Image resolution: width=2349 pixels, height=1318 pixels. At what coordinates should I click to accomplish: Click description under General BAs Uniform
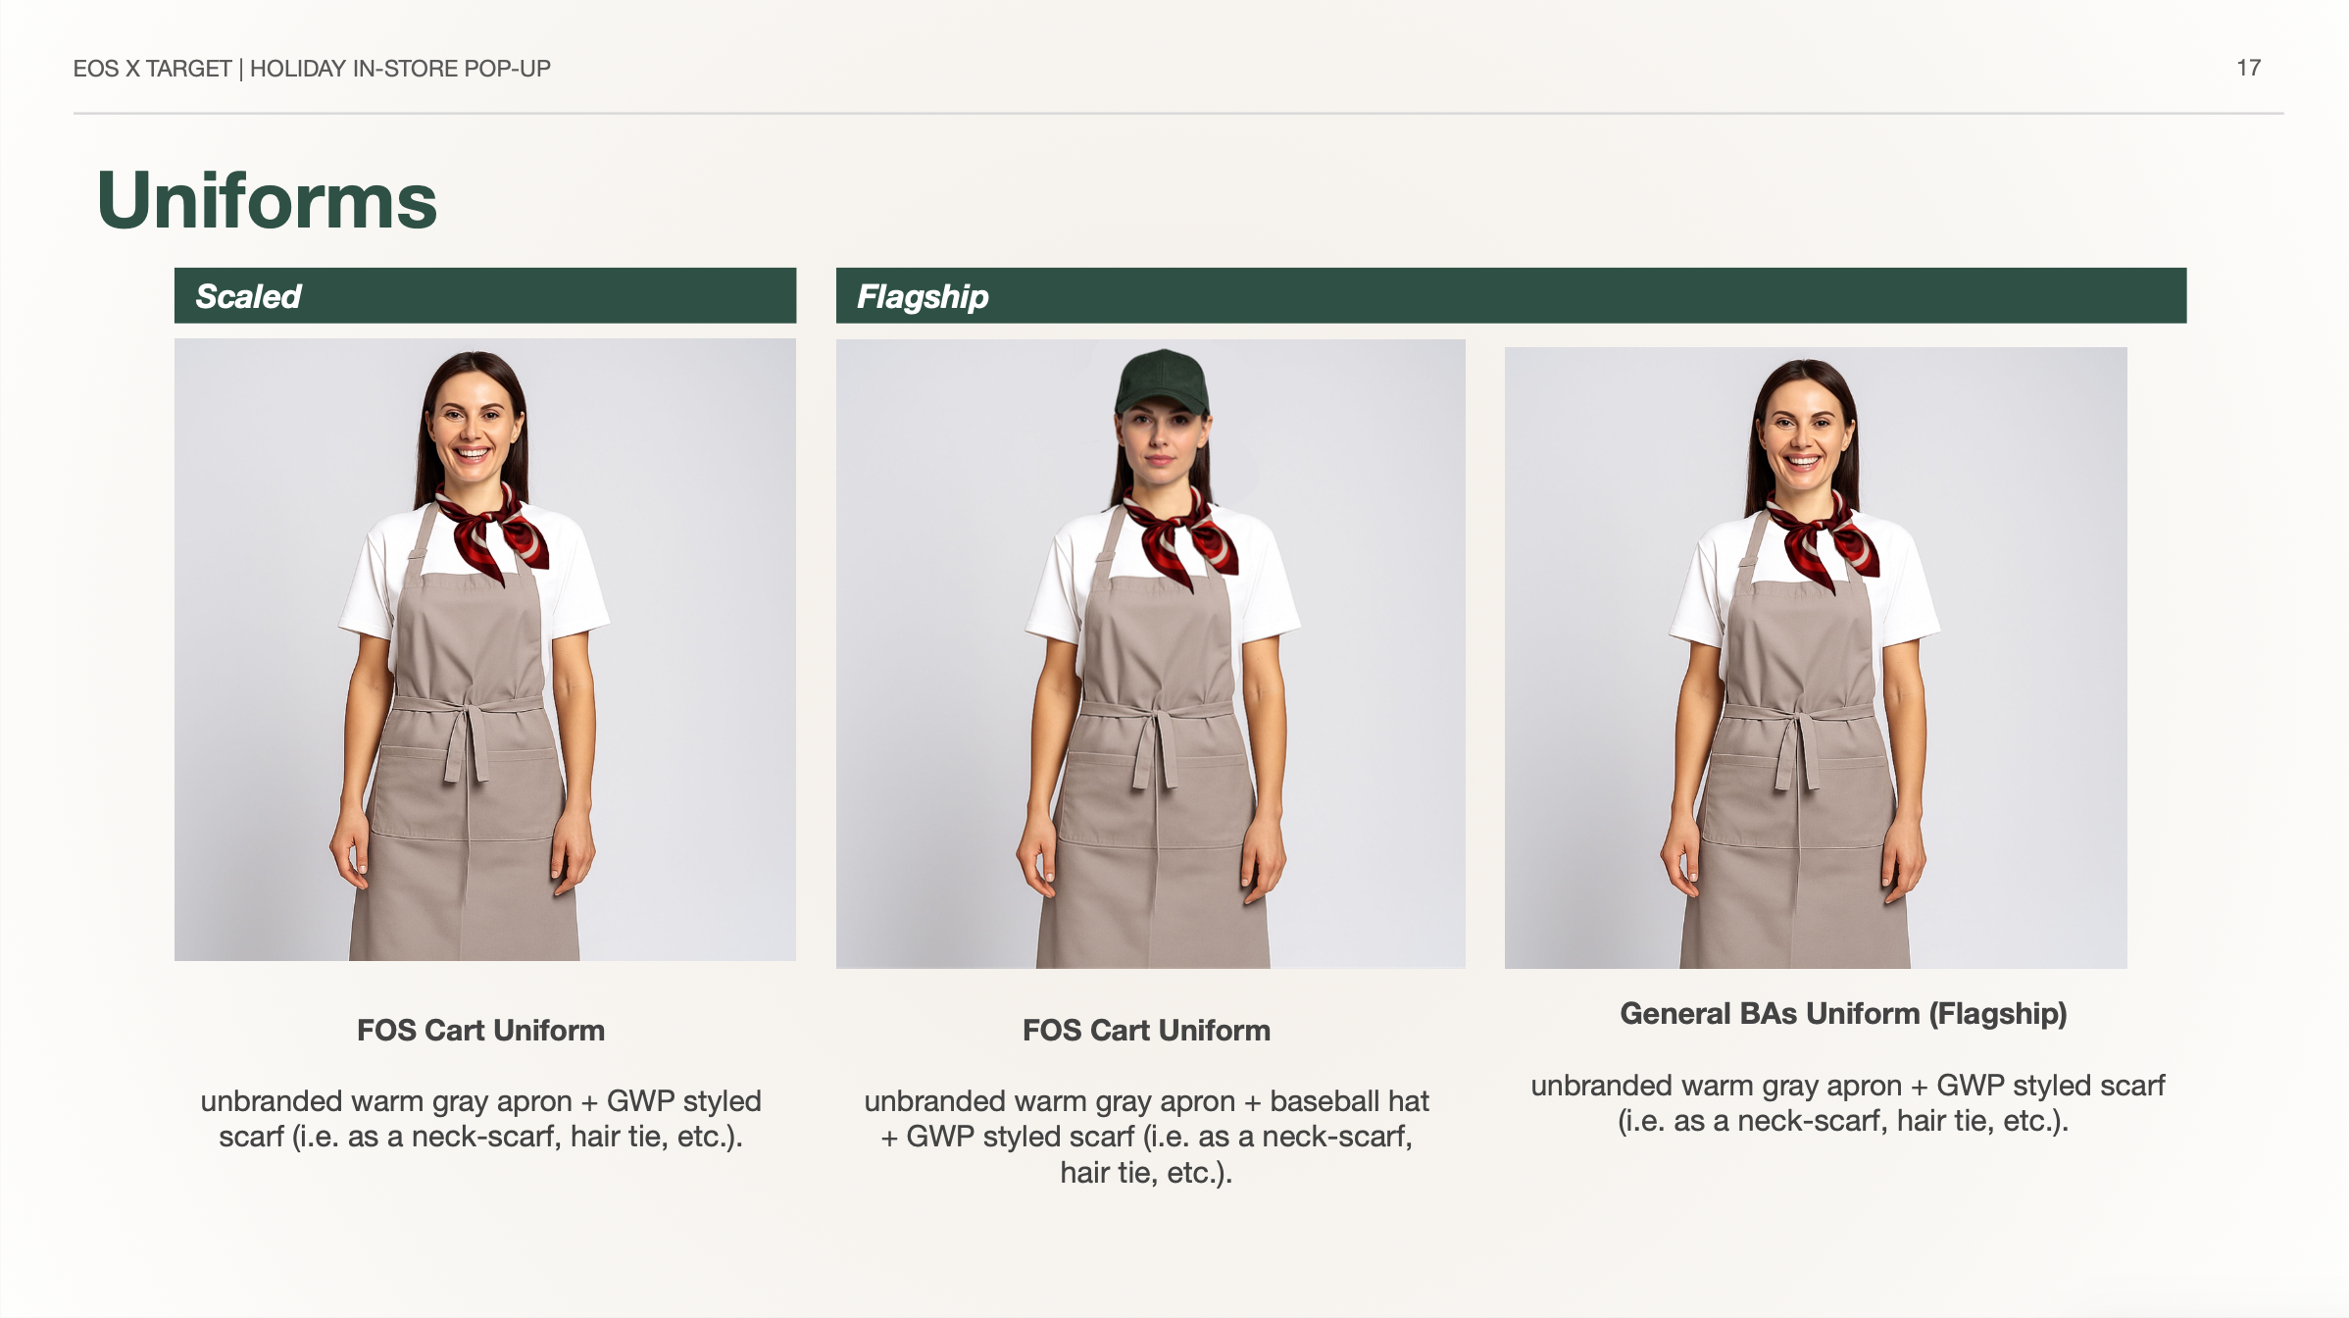pos(1847,1103)
